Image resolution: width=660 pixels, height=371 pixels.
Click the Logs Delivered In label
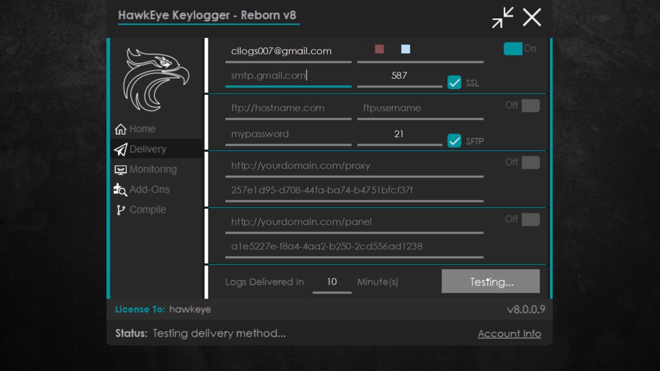point(265,282)
